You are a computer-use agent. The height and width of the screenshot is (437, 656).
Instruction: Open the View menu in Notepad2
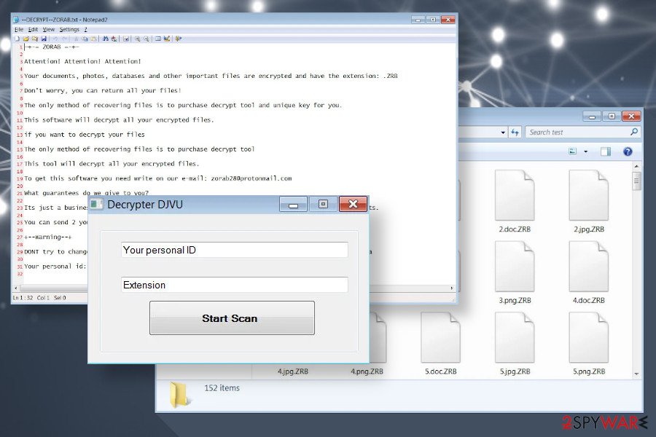point(49,29)
